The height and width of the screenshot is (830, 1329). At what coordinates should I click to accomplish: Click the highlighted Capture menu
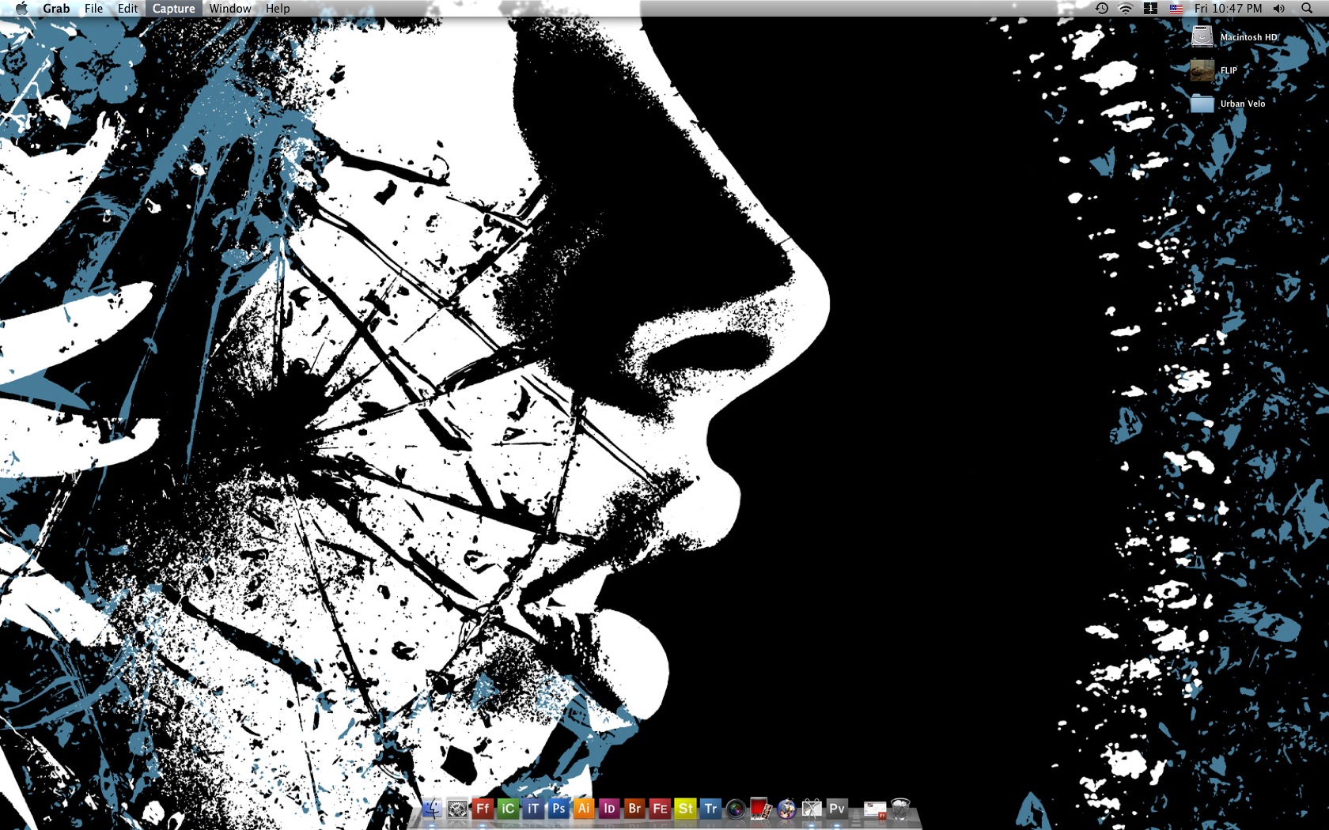point(173,9)
